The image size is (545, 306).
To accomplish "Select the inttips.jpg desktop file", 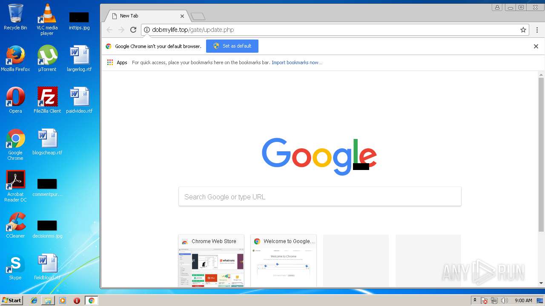I will point(79,20).
